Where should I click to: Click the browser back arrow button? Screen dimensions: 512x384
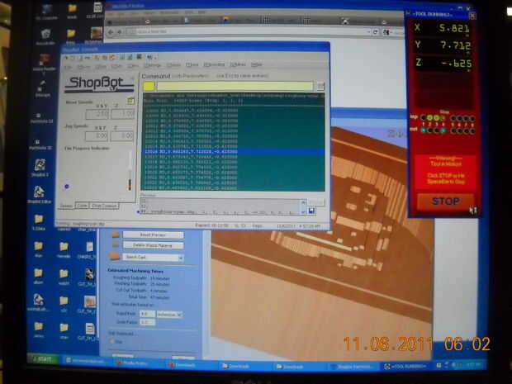pyautogui.click(x=111, y=32)
